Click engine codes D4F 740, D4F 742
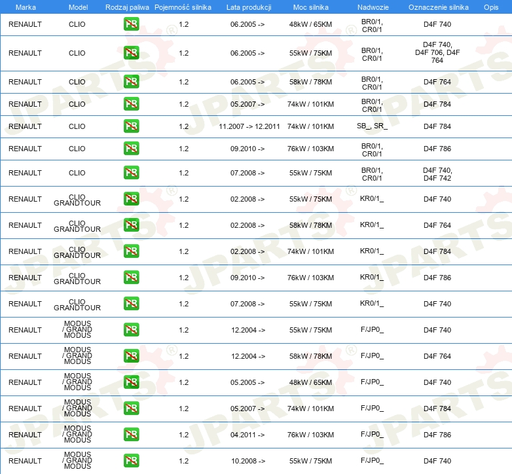The image size is (512, 474). click(437, 174)
